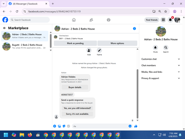Image resolution: width=185 pixels, height=139 pixels.
Task: Open the Bugatti - 2 Beds 2 Baths House conversation
Action: click(x=25, y=46)
